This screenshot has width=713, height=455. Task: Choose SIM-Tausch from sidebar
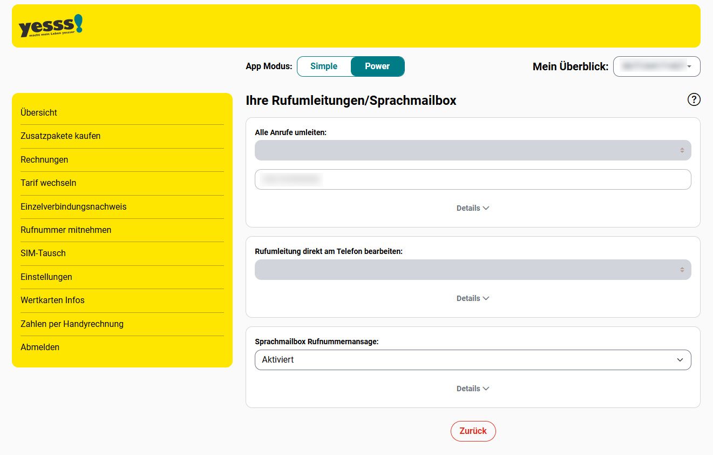[x=43, y=253]
